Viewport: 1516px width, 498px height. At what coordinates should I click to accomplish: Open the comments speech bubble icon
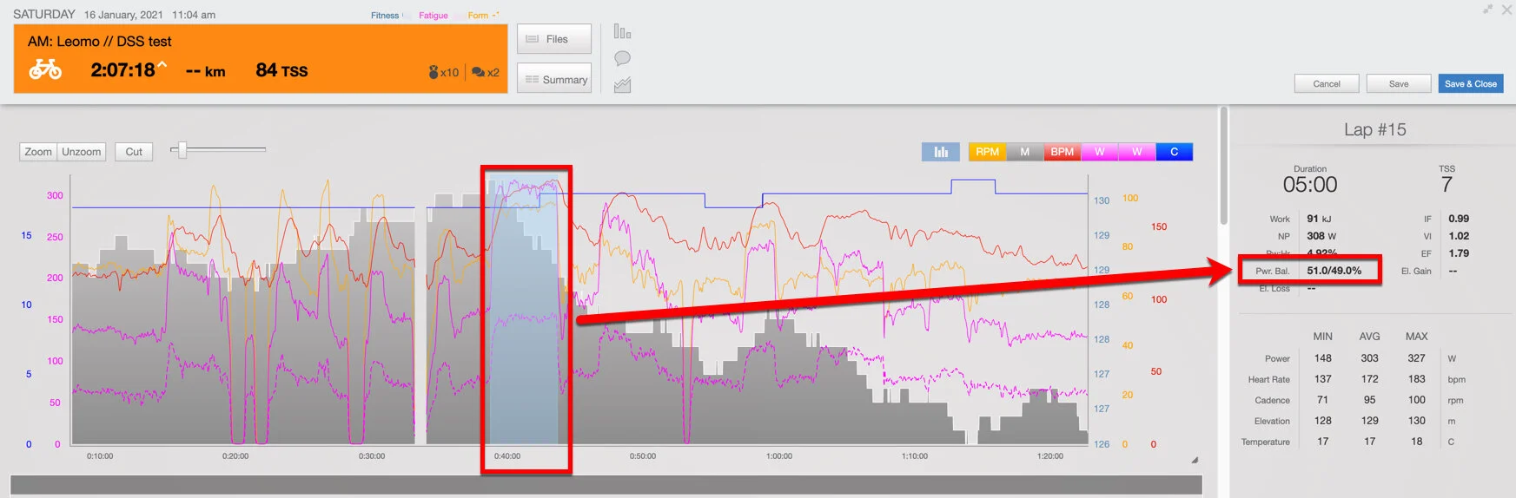(622, 58)
